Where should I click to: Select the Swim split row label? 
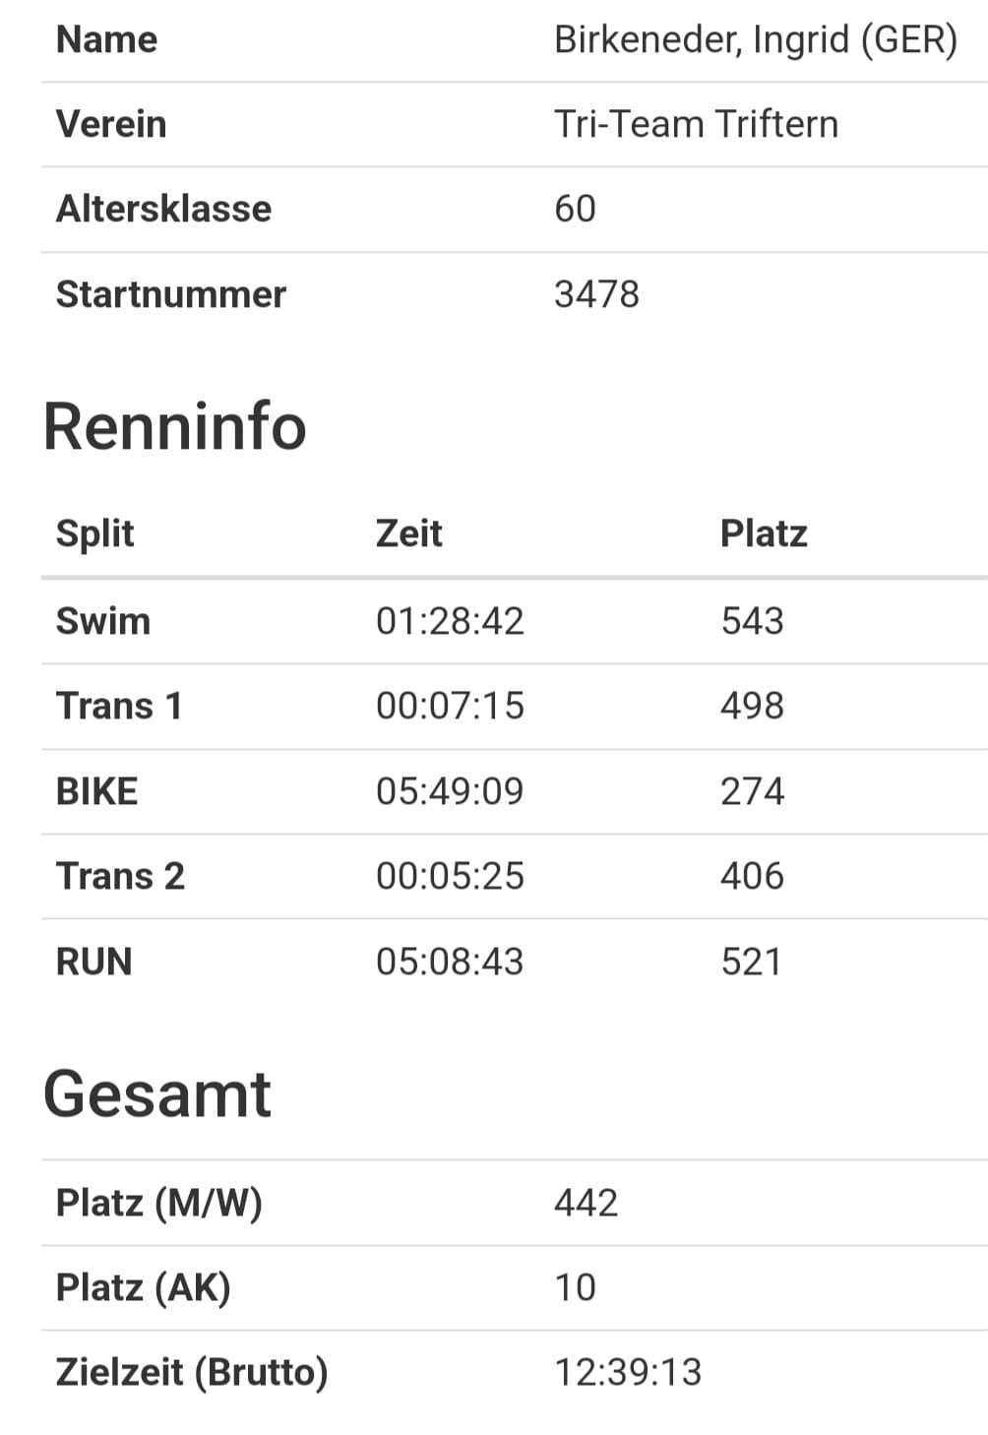pyautogui.click(x=103, y=621)
